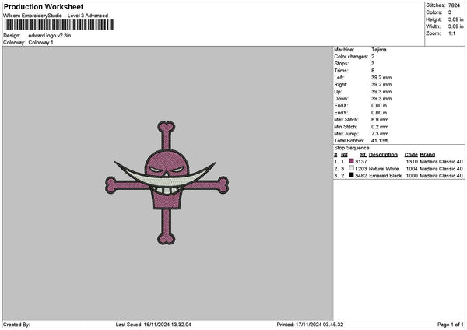Click the Stops value 3
The image size is (467, 330).
[373, 64]
